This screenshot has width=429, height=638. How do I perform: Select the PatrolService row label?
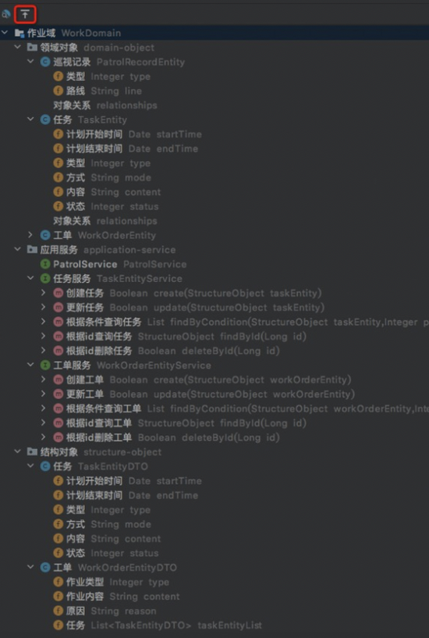pyautogui.click(x=120, y=264)
